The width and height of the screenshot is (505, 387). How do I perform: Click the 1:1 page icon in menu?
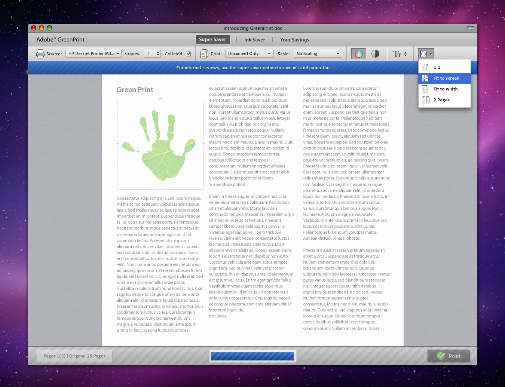pyautogui.click(x=425, y=67)
